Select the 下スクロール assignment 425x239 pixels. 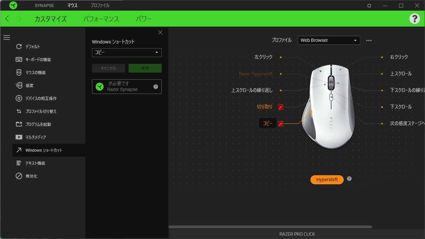coord(401,107)
